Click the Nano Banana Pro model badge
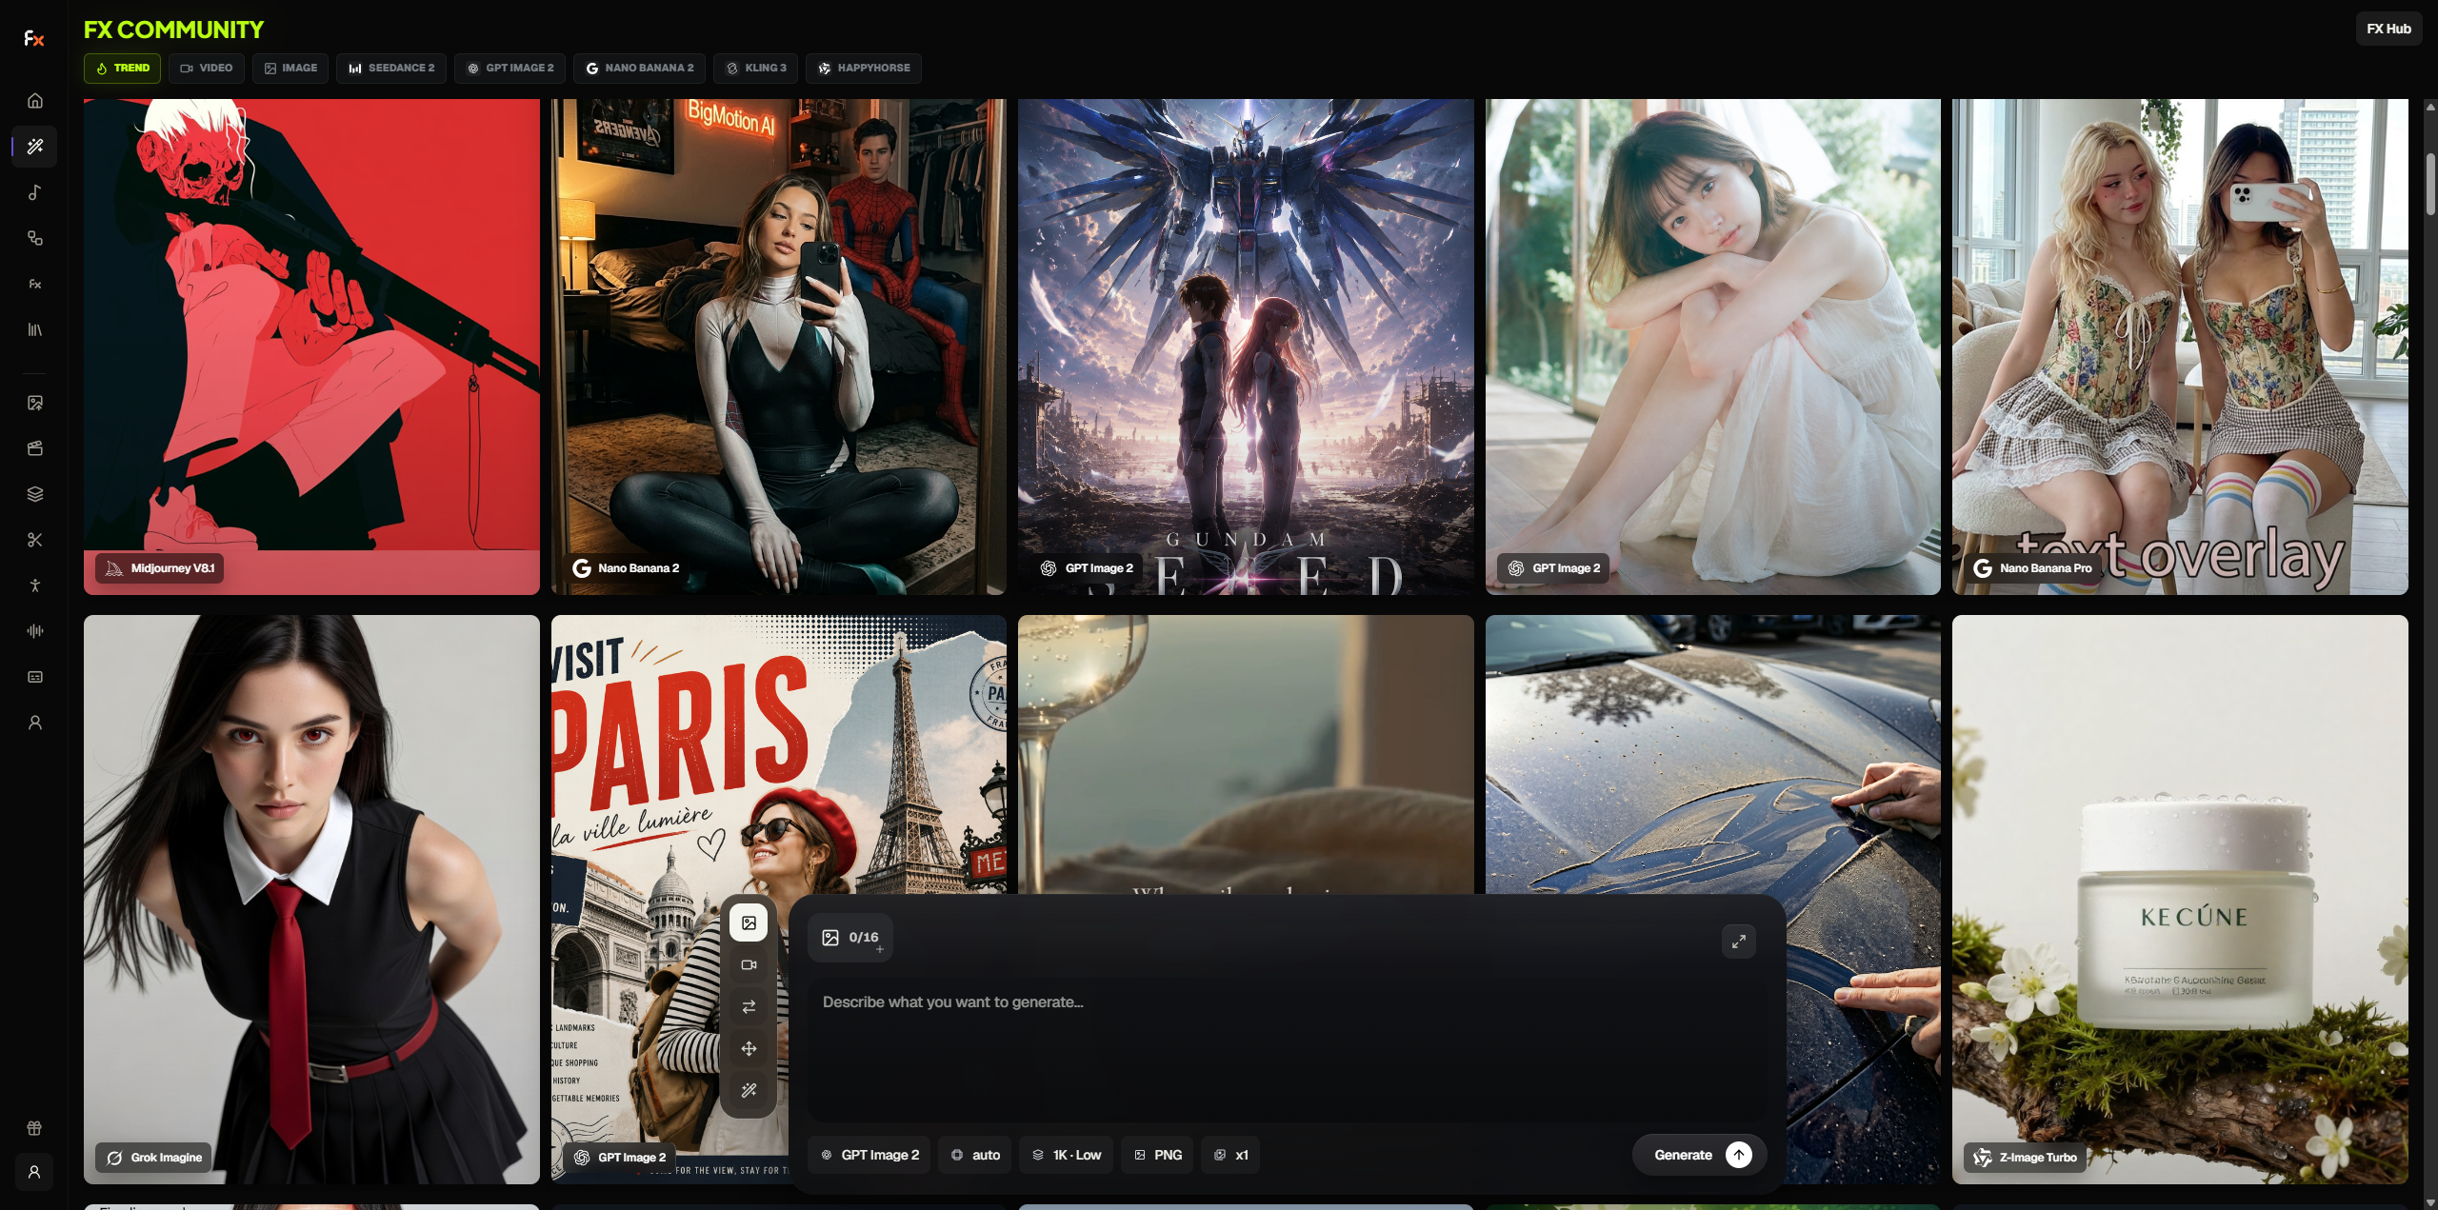Viewport: 2438px width, 1210px height. (x=2033, y=568)
